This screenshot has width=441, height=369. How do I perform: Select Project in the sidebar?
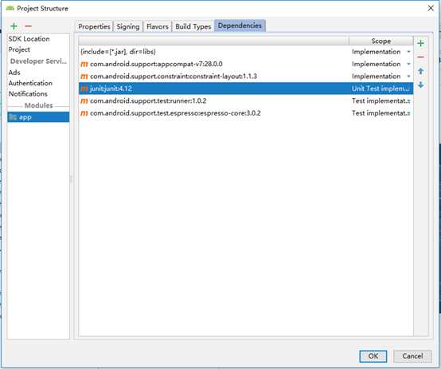19,49
